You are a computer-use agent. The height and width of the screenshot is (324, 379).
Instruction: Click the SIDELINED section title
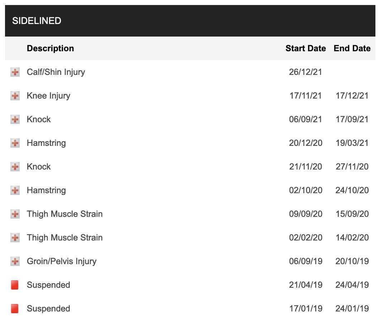tap(37, 21)
